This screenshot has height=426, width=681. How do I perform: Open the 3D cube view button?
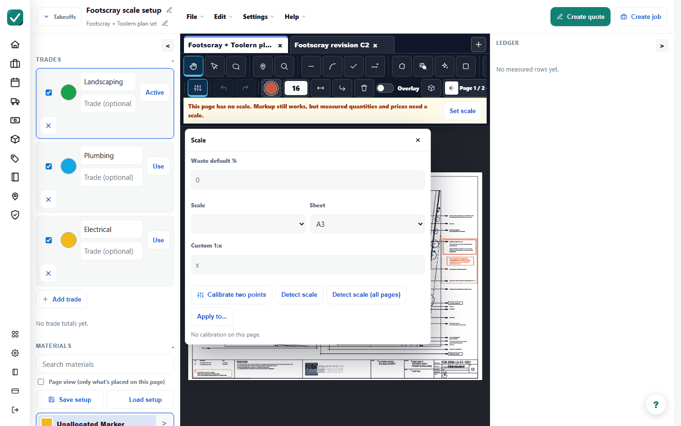[431, 88]
